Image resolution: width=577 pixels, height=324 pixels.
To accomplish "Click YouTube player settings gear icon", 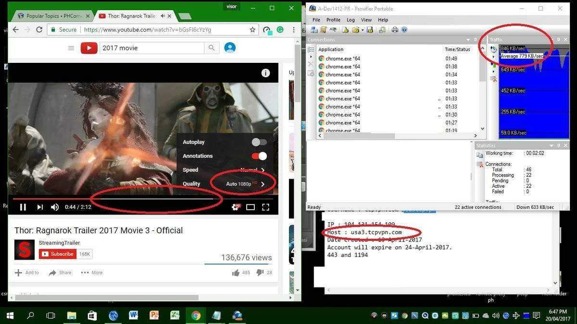I will (236, 207).
